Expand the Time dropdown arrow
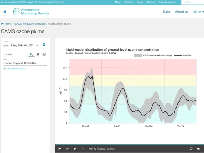 tap(37, 46)
